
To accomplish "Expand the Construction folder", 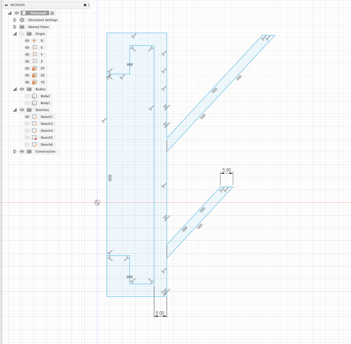I will (x=15, y=151).
